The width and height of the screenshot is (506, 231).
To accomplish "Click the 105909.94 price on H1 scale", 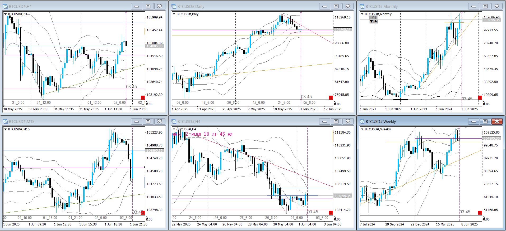I will pos(155,17).
